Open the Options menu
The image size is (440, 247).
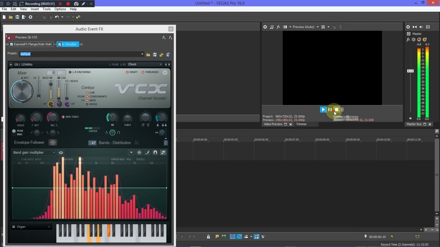[x=60, y=9]
